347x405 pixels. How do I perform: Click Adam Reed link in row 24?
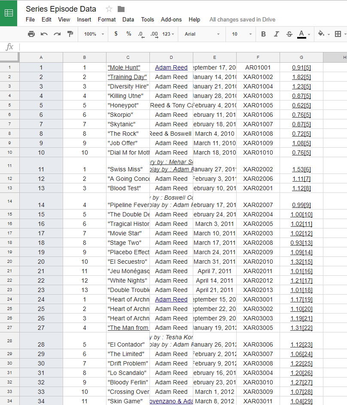click(x=171, y=299)
